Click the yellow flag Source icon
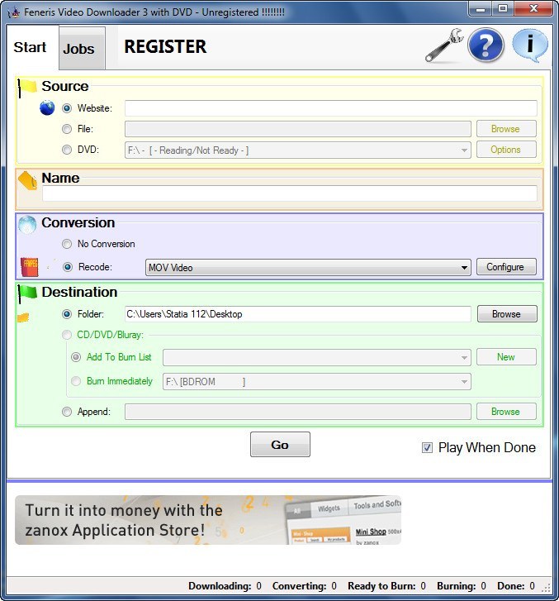Viewport: 559px width, 601px height. coord(27,86)
